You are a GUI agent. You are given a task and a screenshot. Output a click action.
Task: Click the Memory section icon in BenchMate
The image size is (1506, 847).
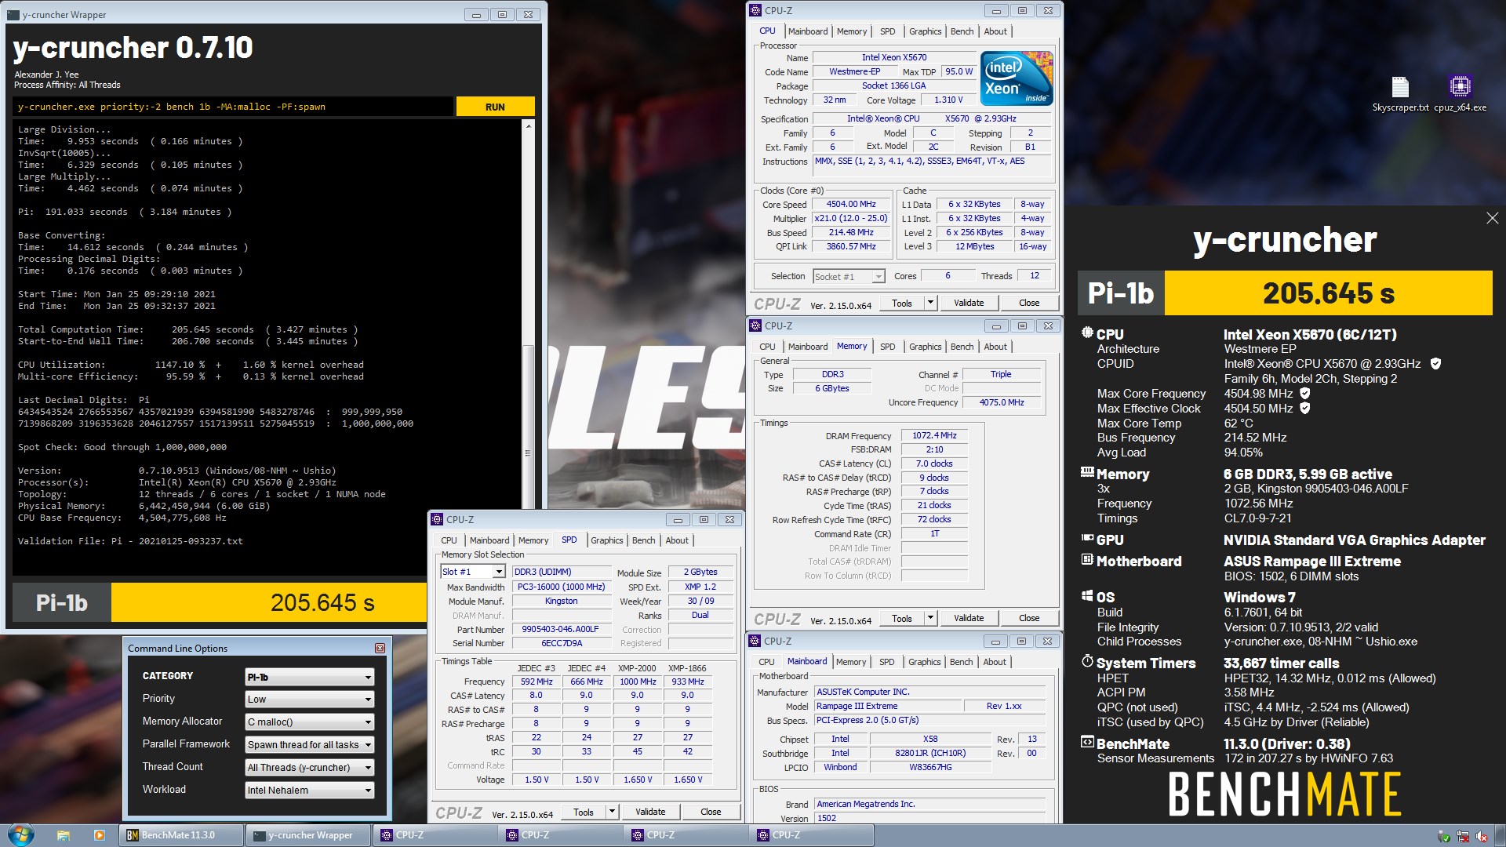pyautogui.click(x=1087, y=473)
